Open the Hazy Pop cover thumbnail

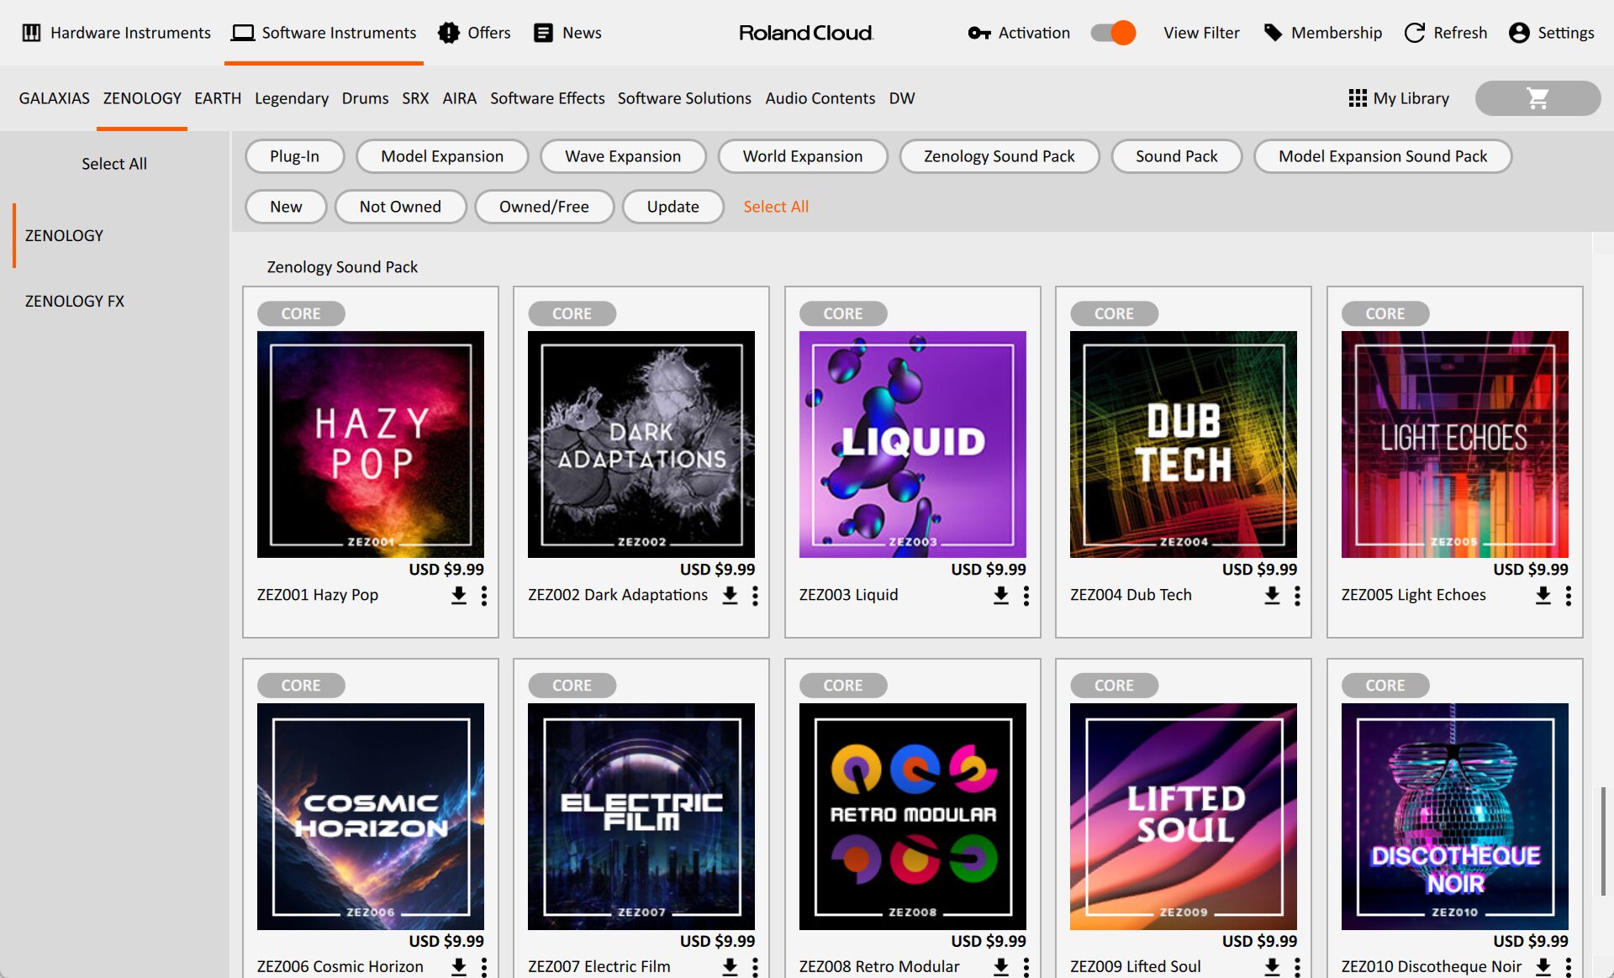(371, 444)
